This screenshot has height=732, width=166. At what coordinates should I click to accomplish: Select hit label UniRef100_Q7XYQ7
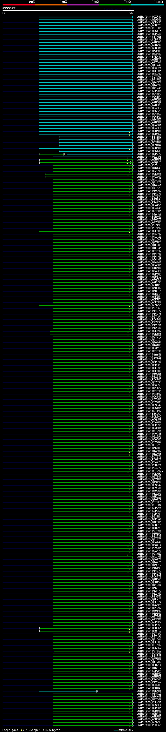pos(149,177)
